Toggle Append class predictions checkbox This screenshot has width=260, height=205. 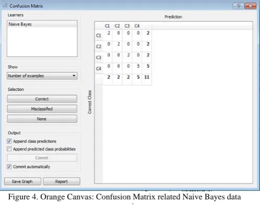9,141
